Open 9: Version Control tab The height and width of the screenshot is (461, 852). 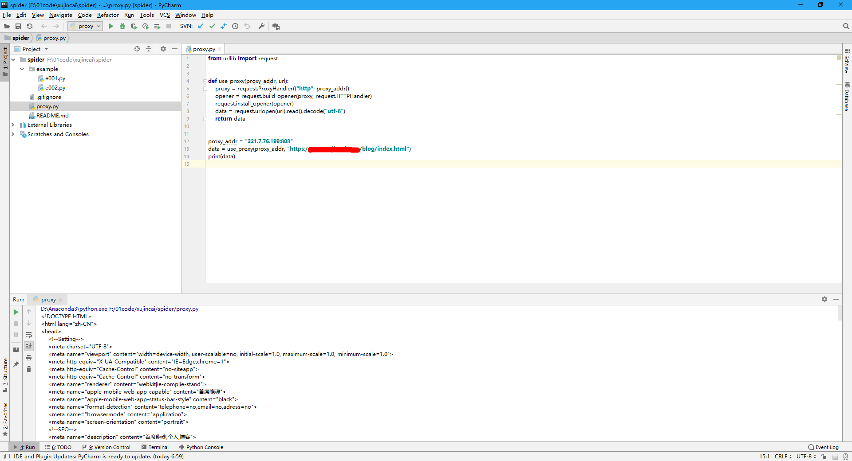point(106,447)
